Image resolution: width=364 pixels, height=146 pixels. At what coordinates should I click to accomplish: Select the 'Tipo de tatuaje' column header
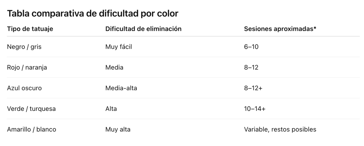pos(30,29)
